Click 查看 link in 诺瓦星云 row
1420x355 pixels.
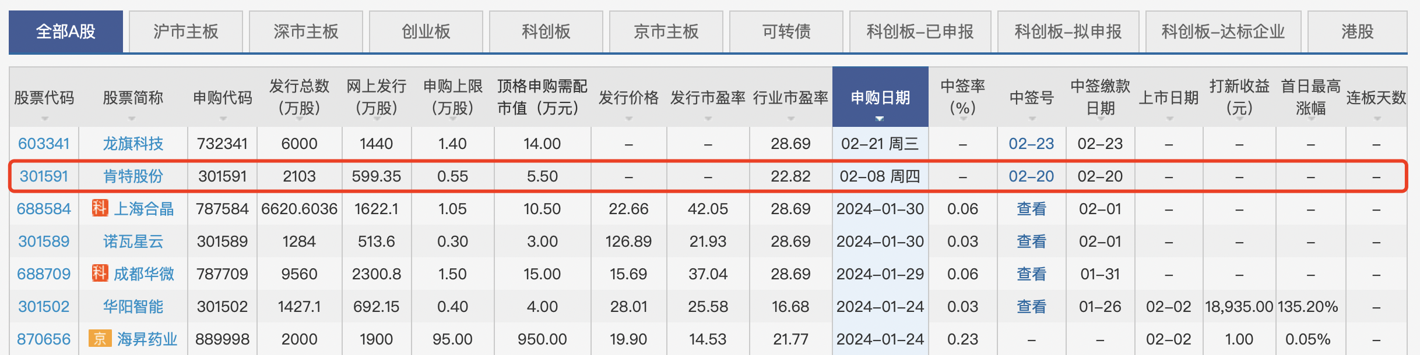1031,242
